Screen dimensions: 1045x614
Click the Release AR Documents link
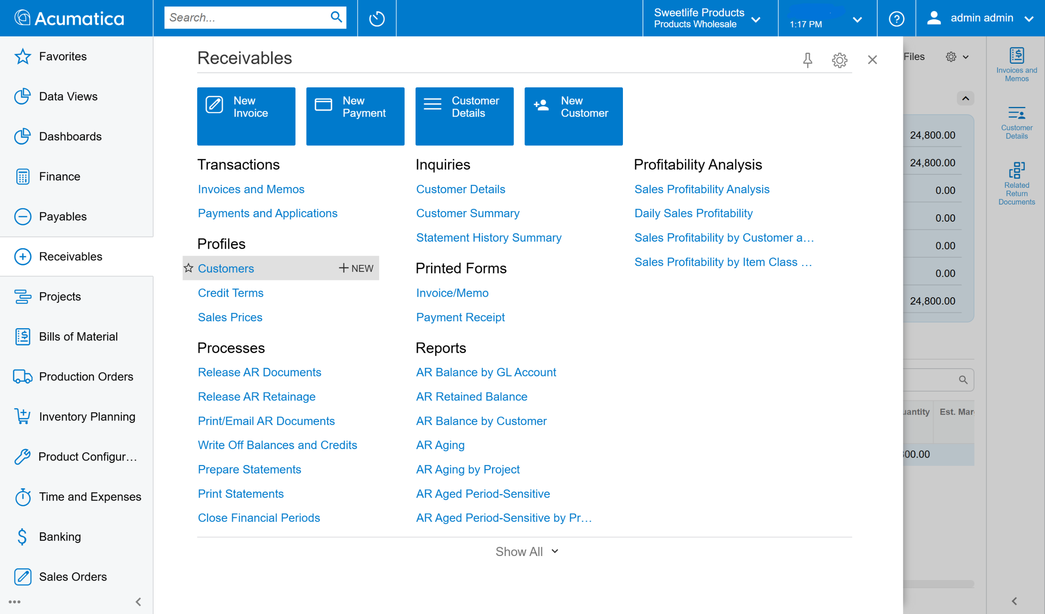259,372
